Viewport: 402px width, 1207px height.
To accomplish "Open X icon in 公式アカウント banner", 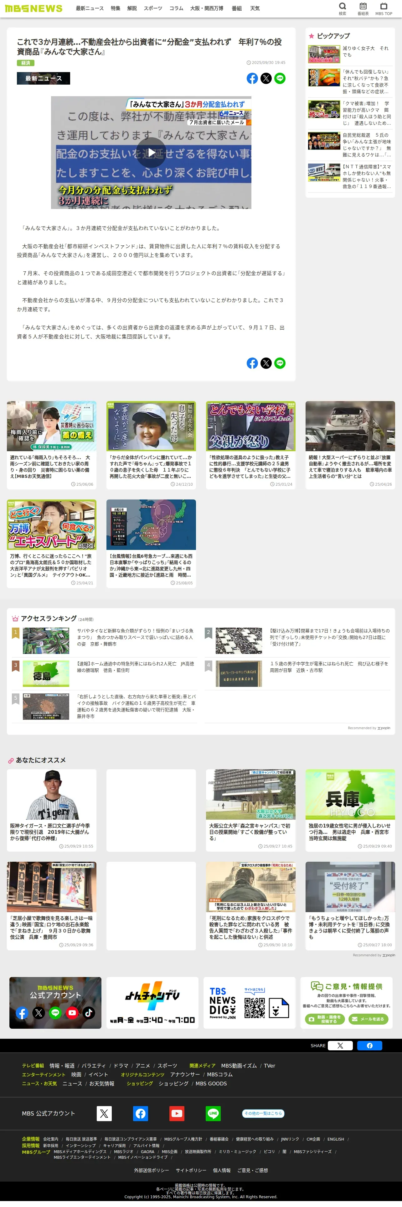I will click(x=39, y=1013).
